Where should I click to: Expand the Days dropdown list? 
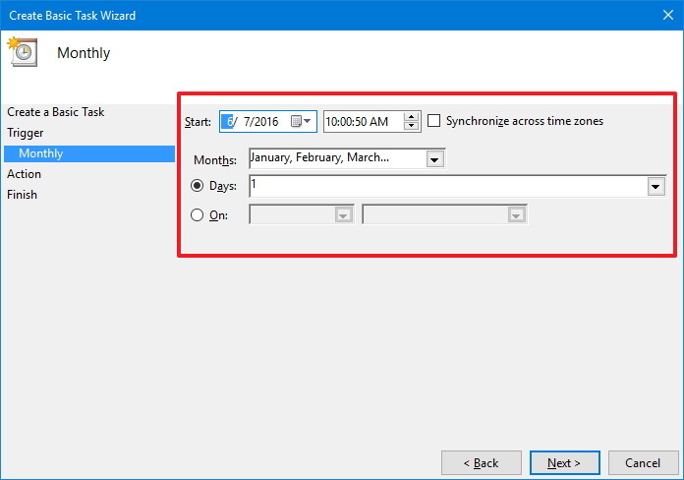pos(655,187)
